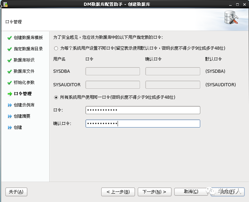
Task: Select current 口令管理 step in sidebar
Action: pos(23,94)
